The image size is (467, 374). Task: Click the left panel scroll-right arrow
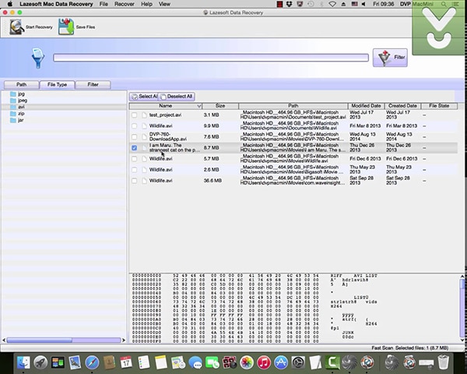(x=124, y=340)
